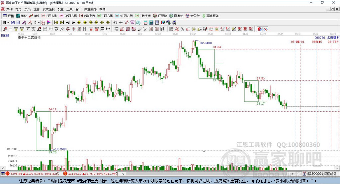Click the 老子十二宫结构 label
The height and width of the screenshot is (184, 340).
[x=29, y=38]
